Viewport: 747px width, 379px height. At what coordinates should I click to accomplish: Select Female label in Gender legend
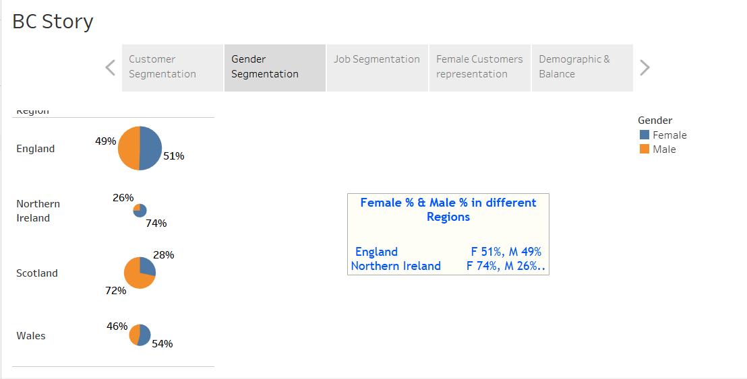(669, 135)
